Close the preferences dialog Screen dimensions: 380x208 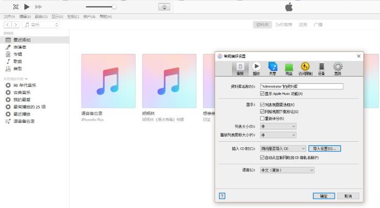[359, 56]
